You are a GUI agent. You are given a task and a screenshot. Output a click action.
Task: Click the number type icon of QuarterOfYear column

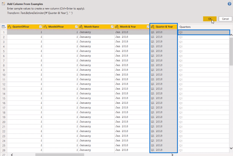pos(9,27)
